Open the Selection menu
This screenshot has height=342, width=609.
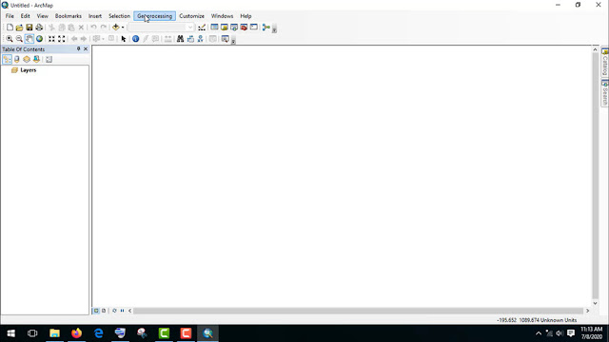coord(119,16)
